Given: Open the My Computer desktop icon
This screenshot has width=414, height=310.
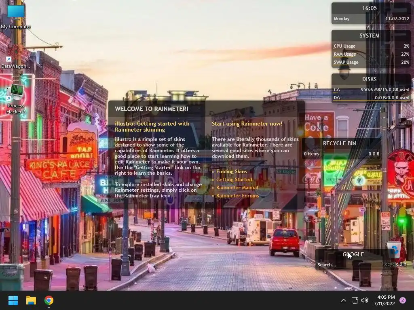Looking at the screenshot, I should [x=16, y=17].
